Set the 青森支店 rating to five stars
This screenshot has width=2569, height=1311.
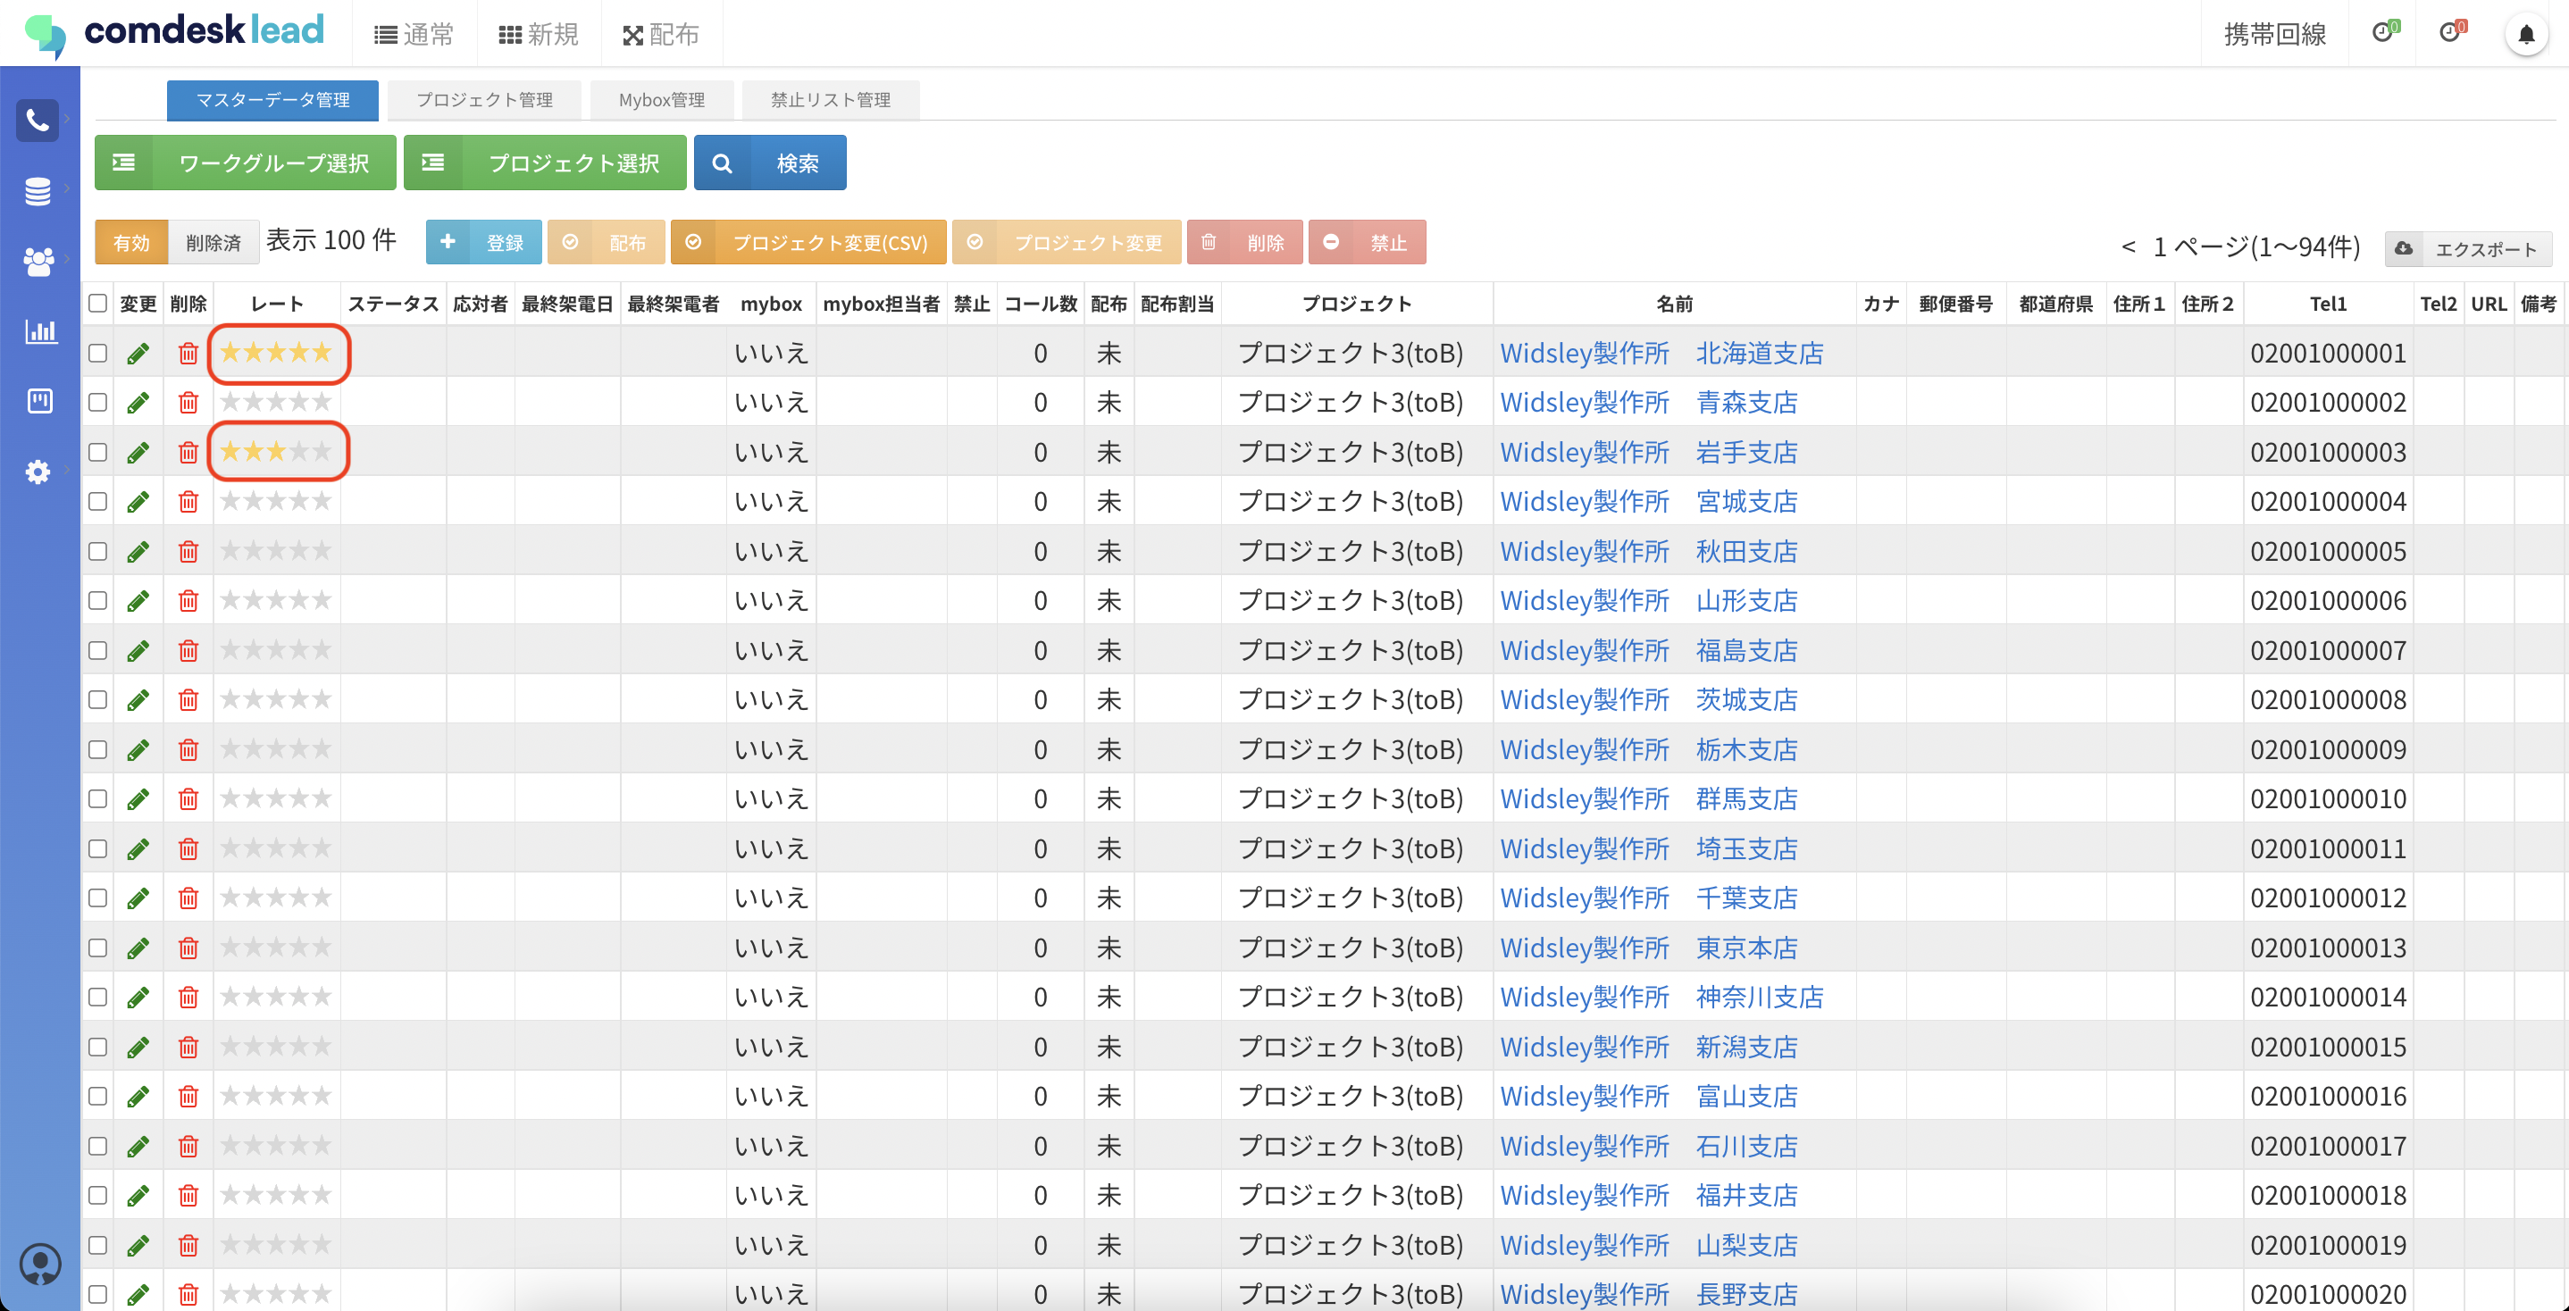tap(322, 402)
